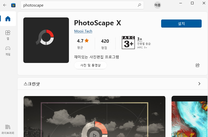The image size is (208, 137).
Task: Click the 재미있는 사진편집 프로그램 description
Action: pos(97,57)
